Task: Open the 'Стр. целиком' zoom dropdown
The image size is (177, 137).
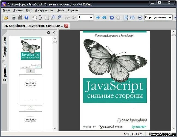Action: point(170,18)
